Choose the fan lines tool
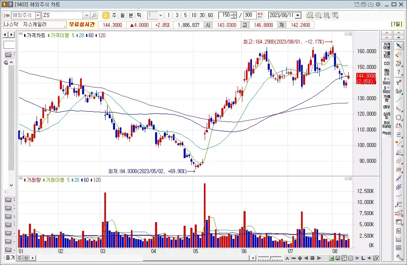Viewport: 407px width, 265px height. (x=398, y=152)
